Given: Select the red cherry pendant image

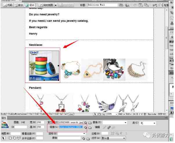Looking at the screenshot, I should click(x=61, y=103).
